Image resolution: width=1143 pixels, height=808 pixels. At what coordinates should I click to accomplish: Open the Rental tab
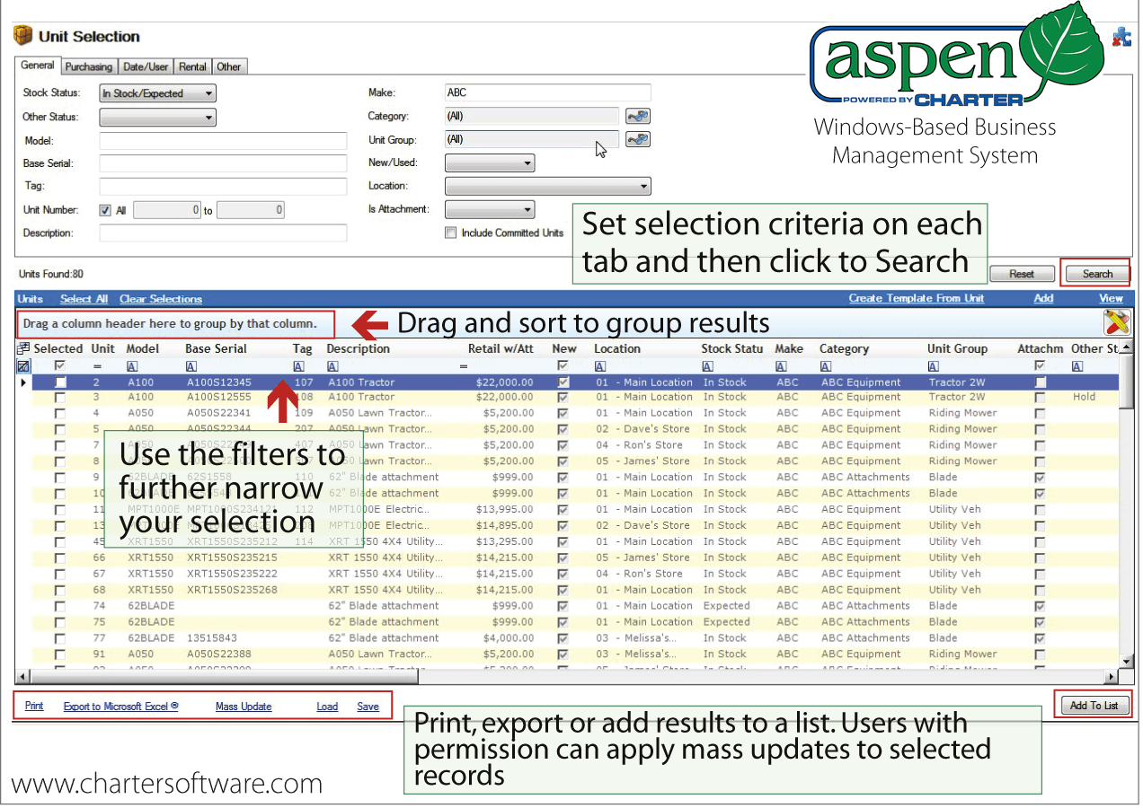click(192, 66)
